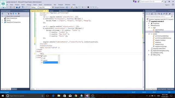Expand the References node
This screenshot has width=175, height=98.
coord(149,26)
